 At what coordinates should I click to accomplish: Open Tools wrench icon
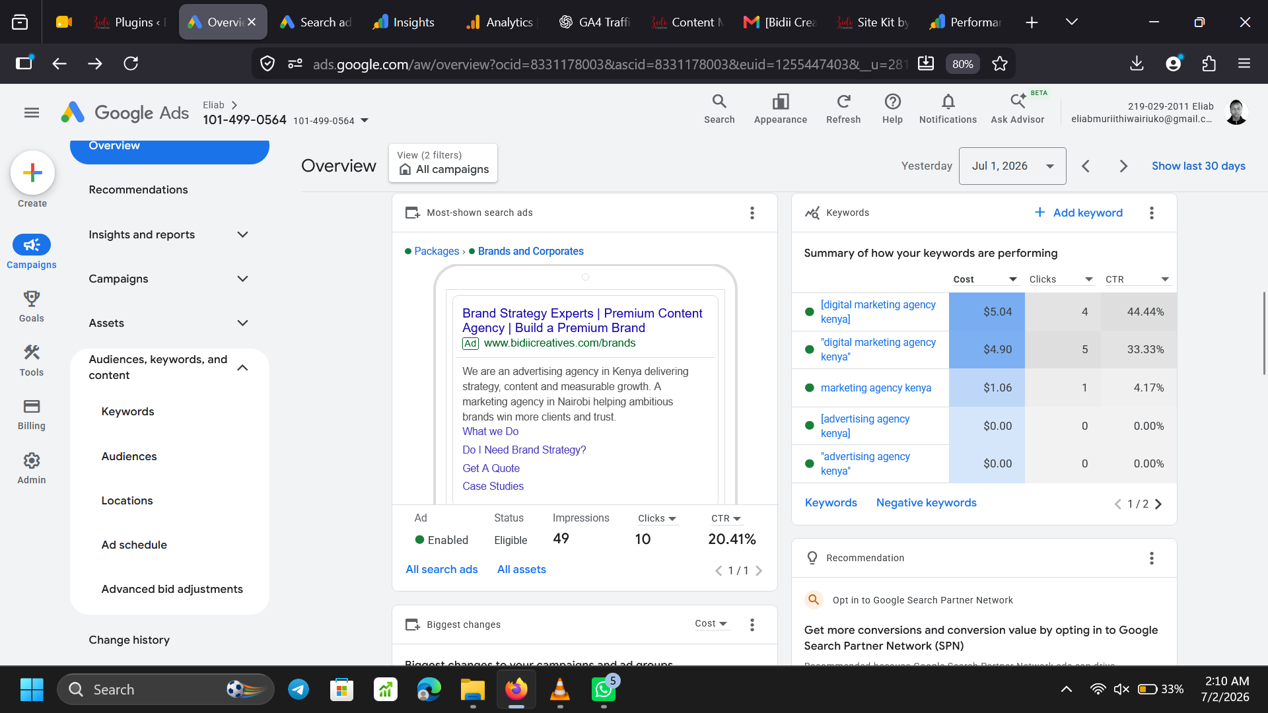[x=32, y=360]
